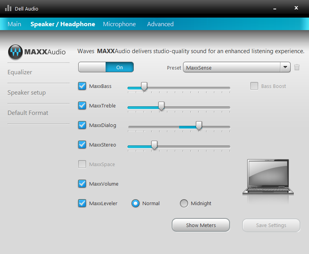Select the Midnight leveler mode

click(184, 204)
